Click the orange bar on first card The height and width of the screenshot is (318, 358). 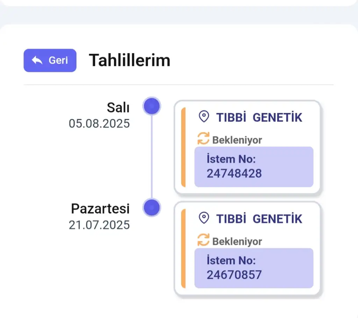(x=183, y=147)
